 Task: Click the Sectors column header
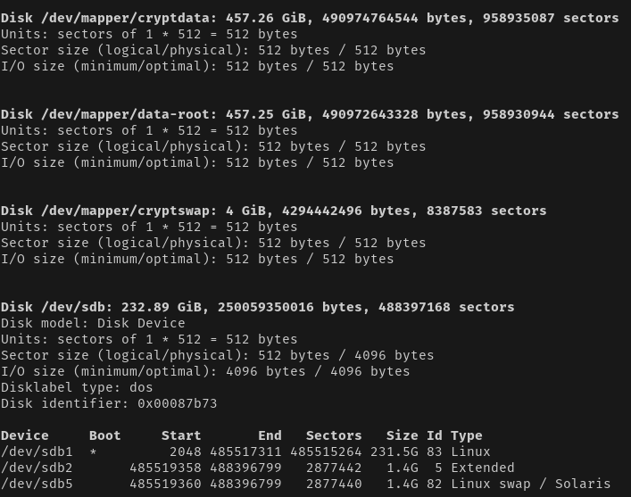(334, 435)
